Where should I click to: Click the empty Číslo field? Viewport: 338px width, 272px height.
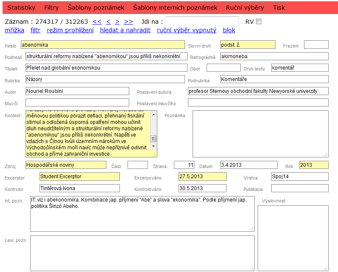coord(138,165)
